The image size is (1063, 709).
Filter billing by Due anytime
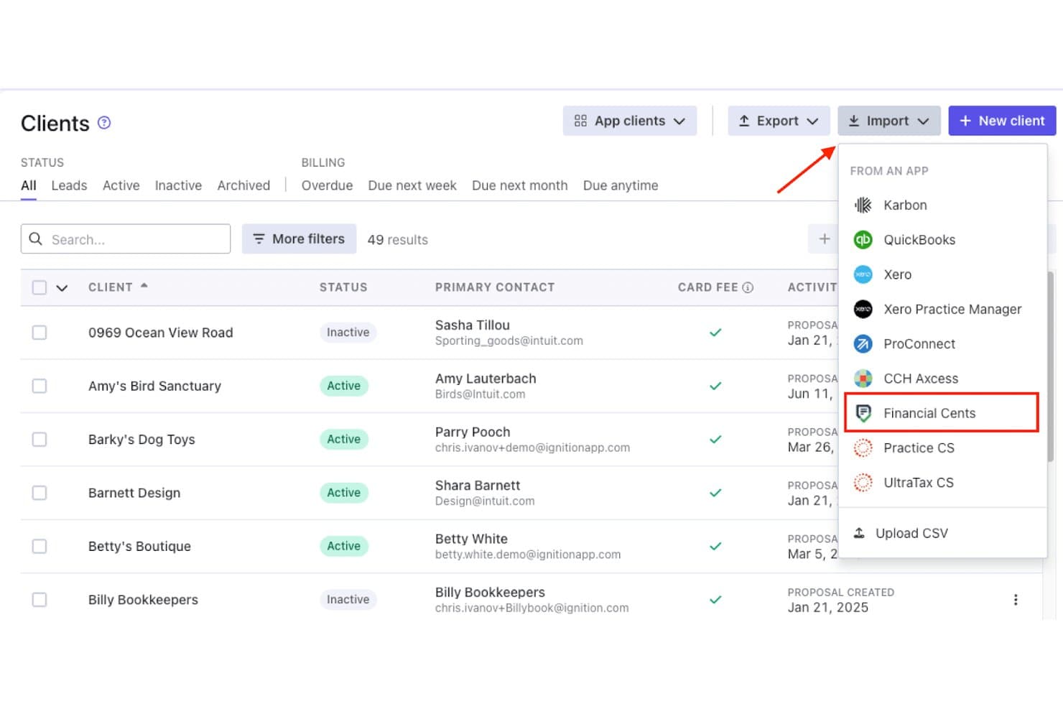pyautogui.click(x=621, y=185)
